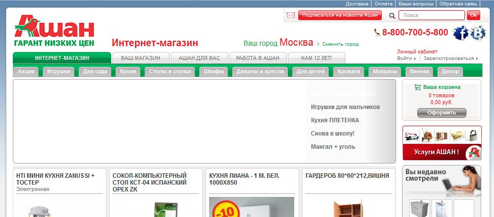Open the Ваши вопросы link

click(416, 4)
